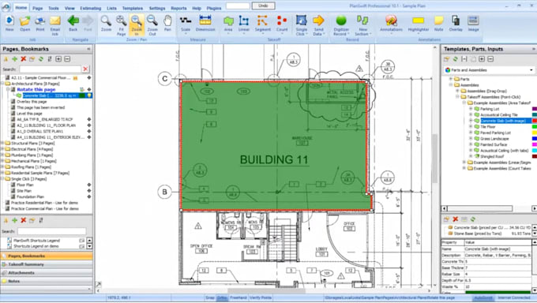This screenshot has height=303, width=537.
Task: Click the search field above the pages tree
Action: pyautogui.click(x=50, y=69)
